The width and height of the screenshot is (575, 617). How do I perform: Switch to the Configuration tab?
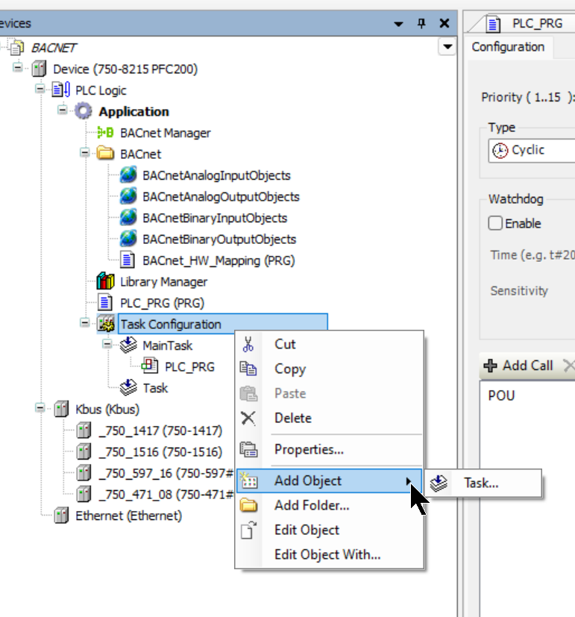tap(508, 47)
